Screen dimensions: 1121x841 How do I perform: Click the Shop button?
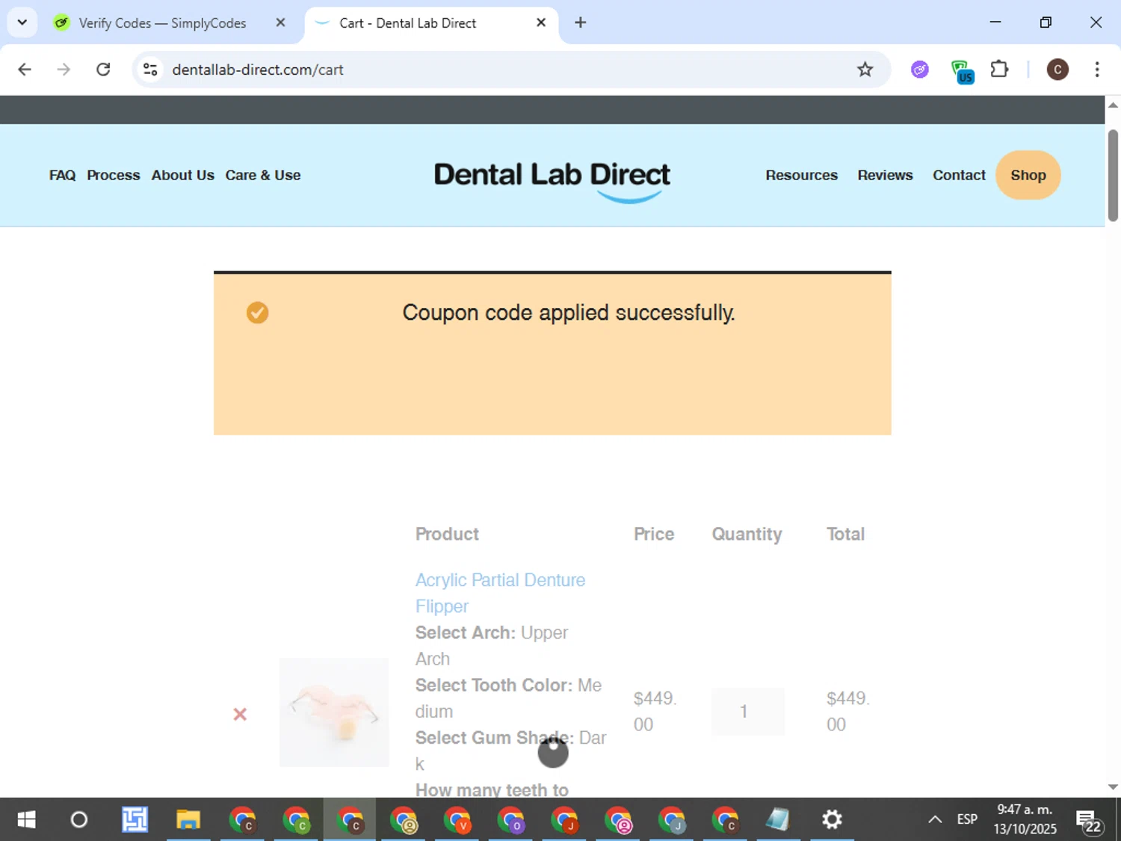1028,175
